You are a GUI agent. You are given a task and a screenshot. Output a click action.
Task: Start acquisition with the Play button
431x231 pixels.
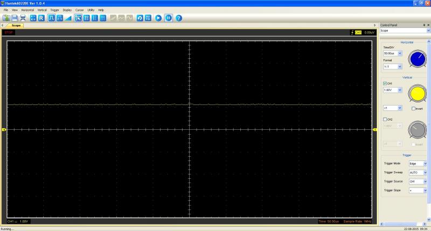pyautogui.click(x=158, y=18)
